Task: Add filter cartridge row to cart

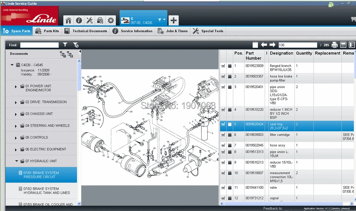Action: point(223,135)
